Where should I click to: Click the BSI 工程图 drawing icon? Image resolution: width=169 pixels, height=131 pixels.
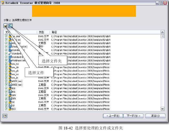click(10, 92)
